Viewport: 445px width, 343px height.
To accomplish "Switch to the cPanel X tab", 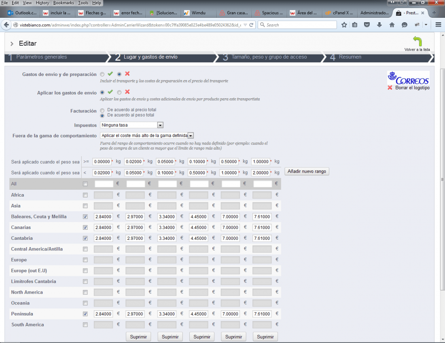I will pyautogui.click(x=339, y=13).
